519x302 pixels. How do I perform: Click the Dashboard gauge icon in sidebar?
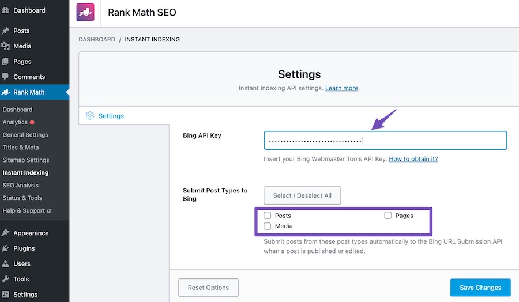coord(5,10)
